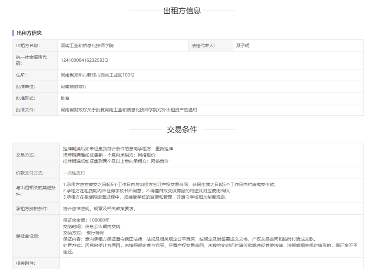Click the 交易方式 label cell

point(36,155)
